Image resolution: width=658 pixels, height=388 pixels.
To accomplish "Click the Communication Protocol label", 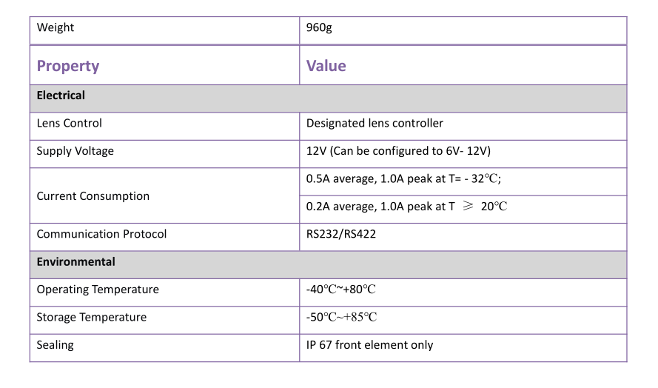I will tap(101, 234).
